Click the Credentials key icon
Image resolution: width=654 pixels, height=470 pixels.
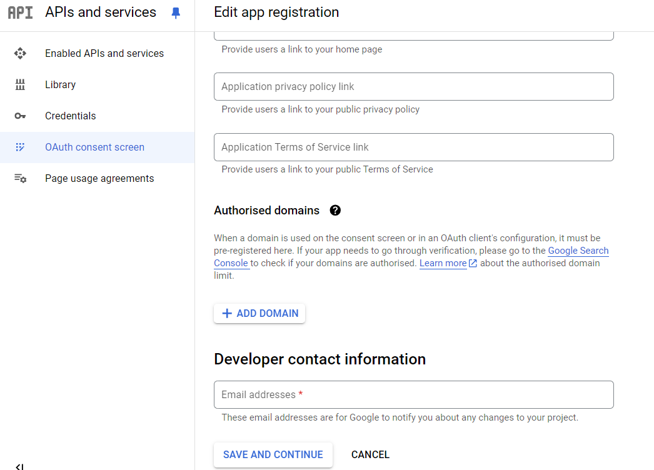(20, 116)
